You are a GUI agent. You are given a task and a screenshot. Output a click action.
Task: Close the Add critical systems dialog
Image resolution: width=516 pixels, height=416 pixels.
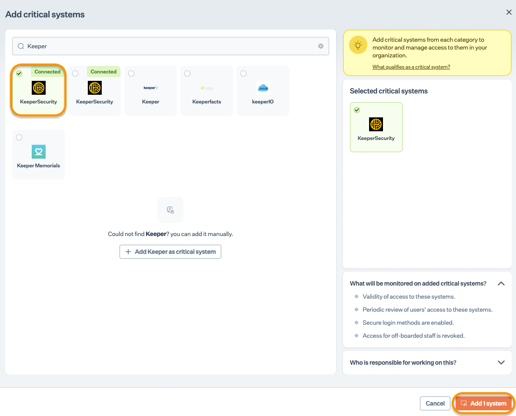[x=509, y=12]
